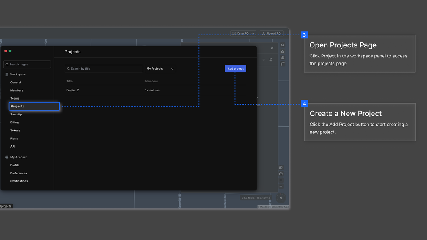Screen dimensions: 427x240
Task: Click the 1 members cell
Action: 152,90
